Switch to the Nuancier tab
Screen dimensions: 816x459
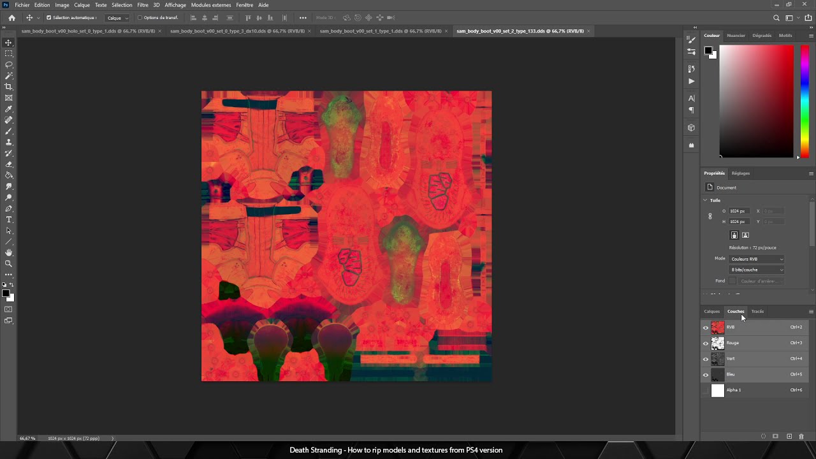tap(736, 36)
